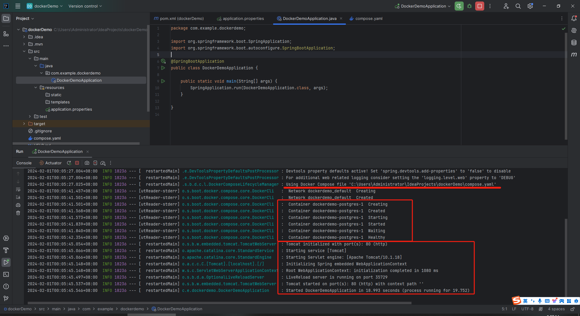Toggle soft-wrap in console
The height and width of the screenshot is (316, 580).
pos(18,190)
